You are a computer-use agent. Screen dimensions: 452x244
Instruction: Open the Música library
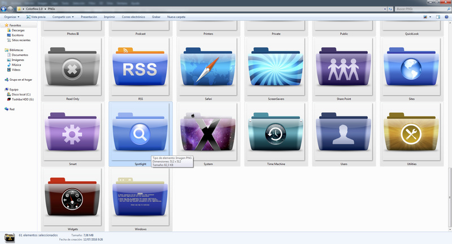(14, 65)
